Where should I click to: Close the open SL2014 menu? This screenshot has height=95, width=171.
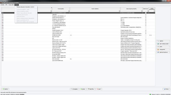click(17, 5)
